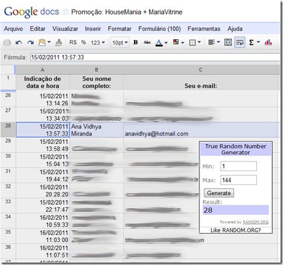
Task: Click the header cell Seu e-mail:
Action: pyautogui.click(x=201, y=83)
